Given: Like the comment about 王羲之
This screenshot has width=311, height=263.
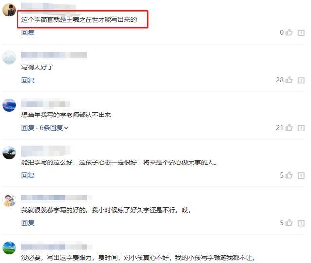Looking at the screenshot, I should 289,33.
